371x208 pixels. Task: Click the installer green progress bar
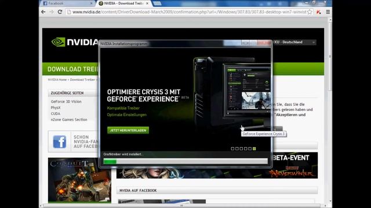point(185,161)
